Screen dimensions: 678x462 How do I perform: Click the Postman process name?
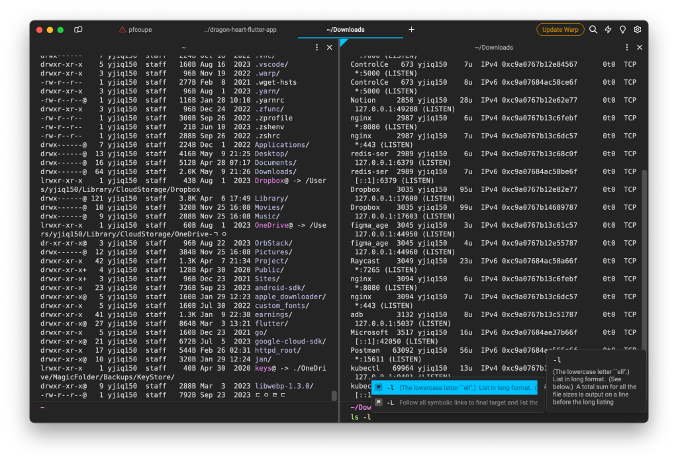pos(365,351)
